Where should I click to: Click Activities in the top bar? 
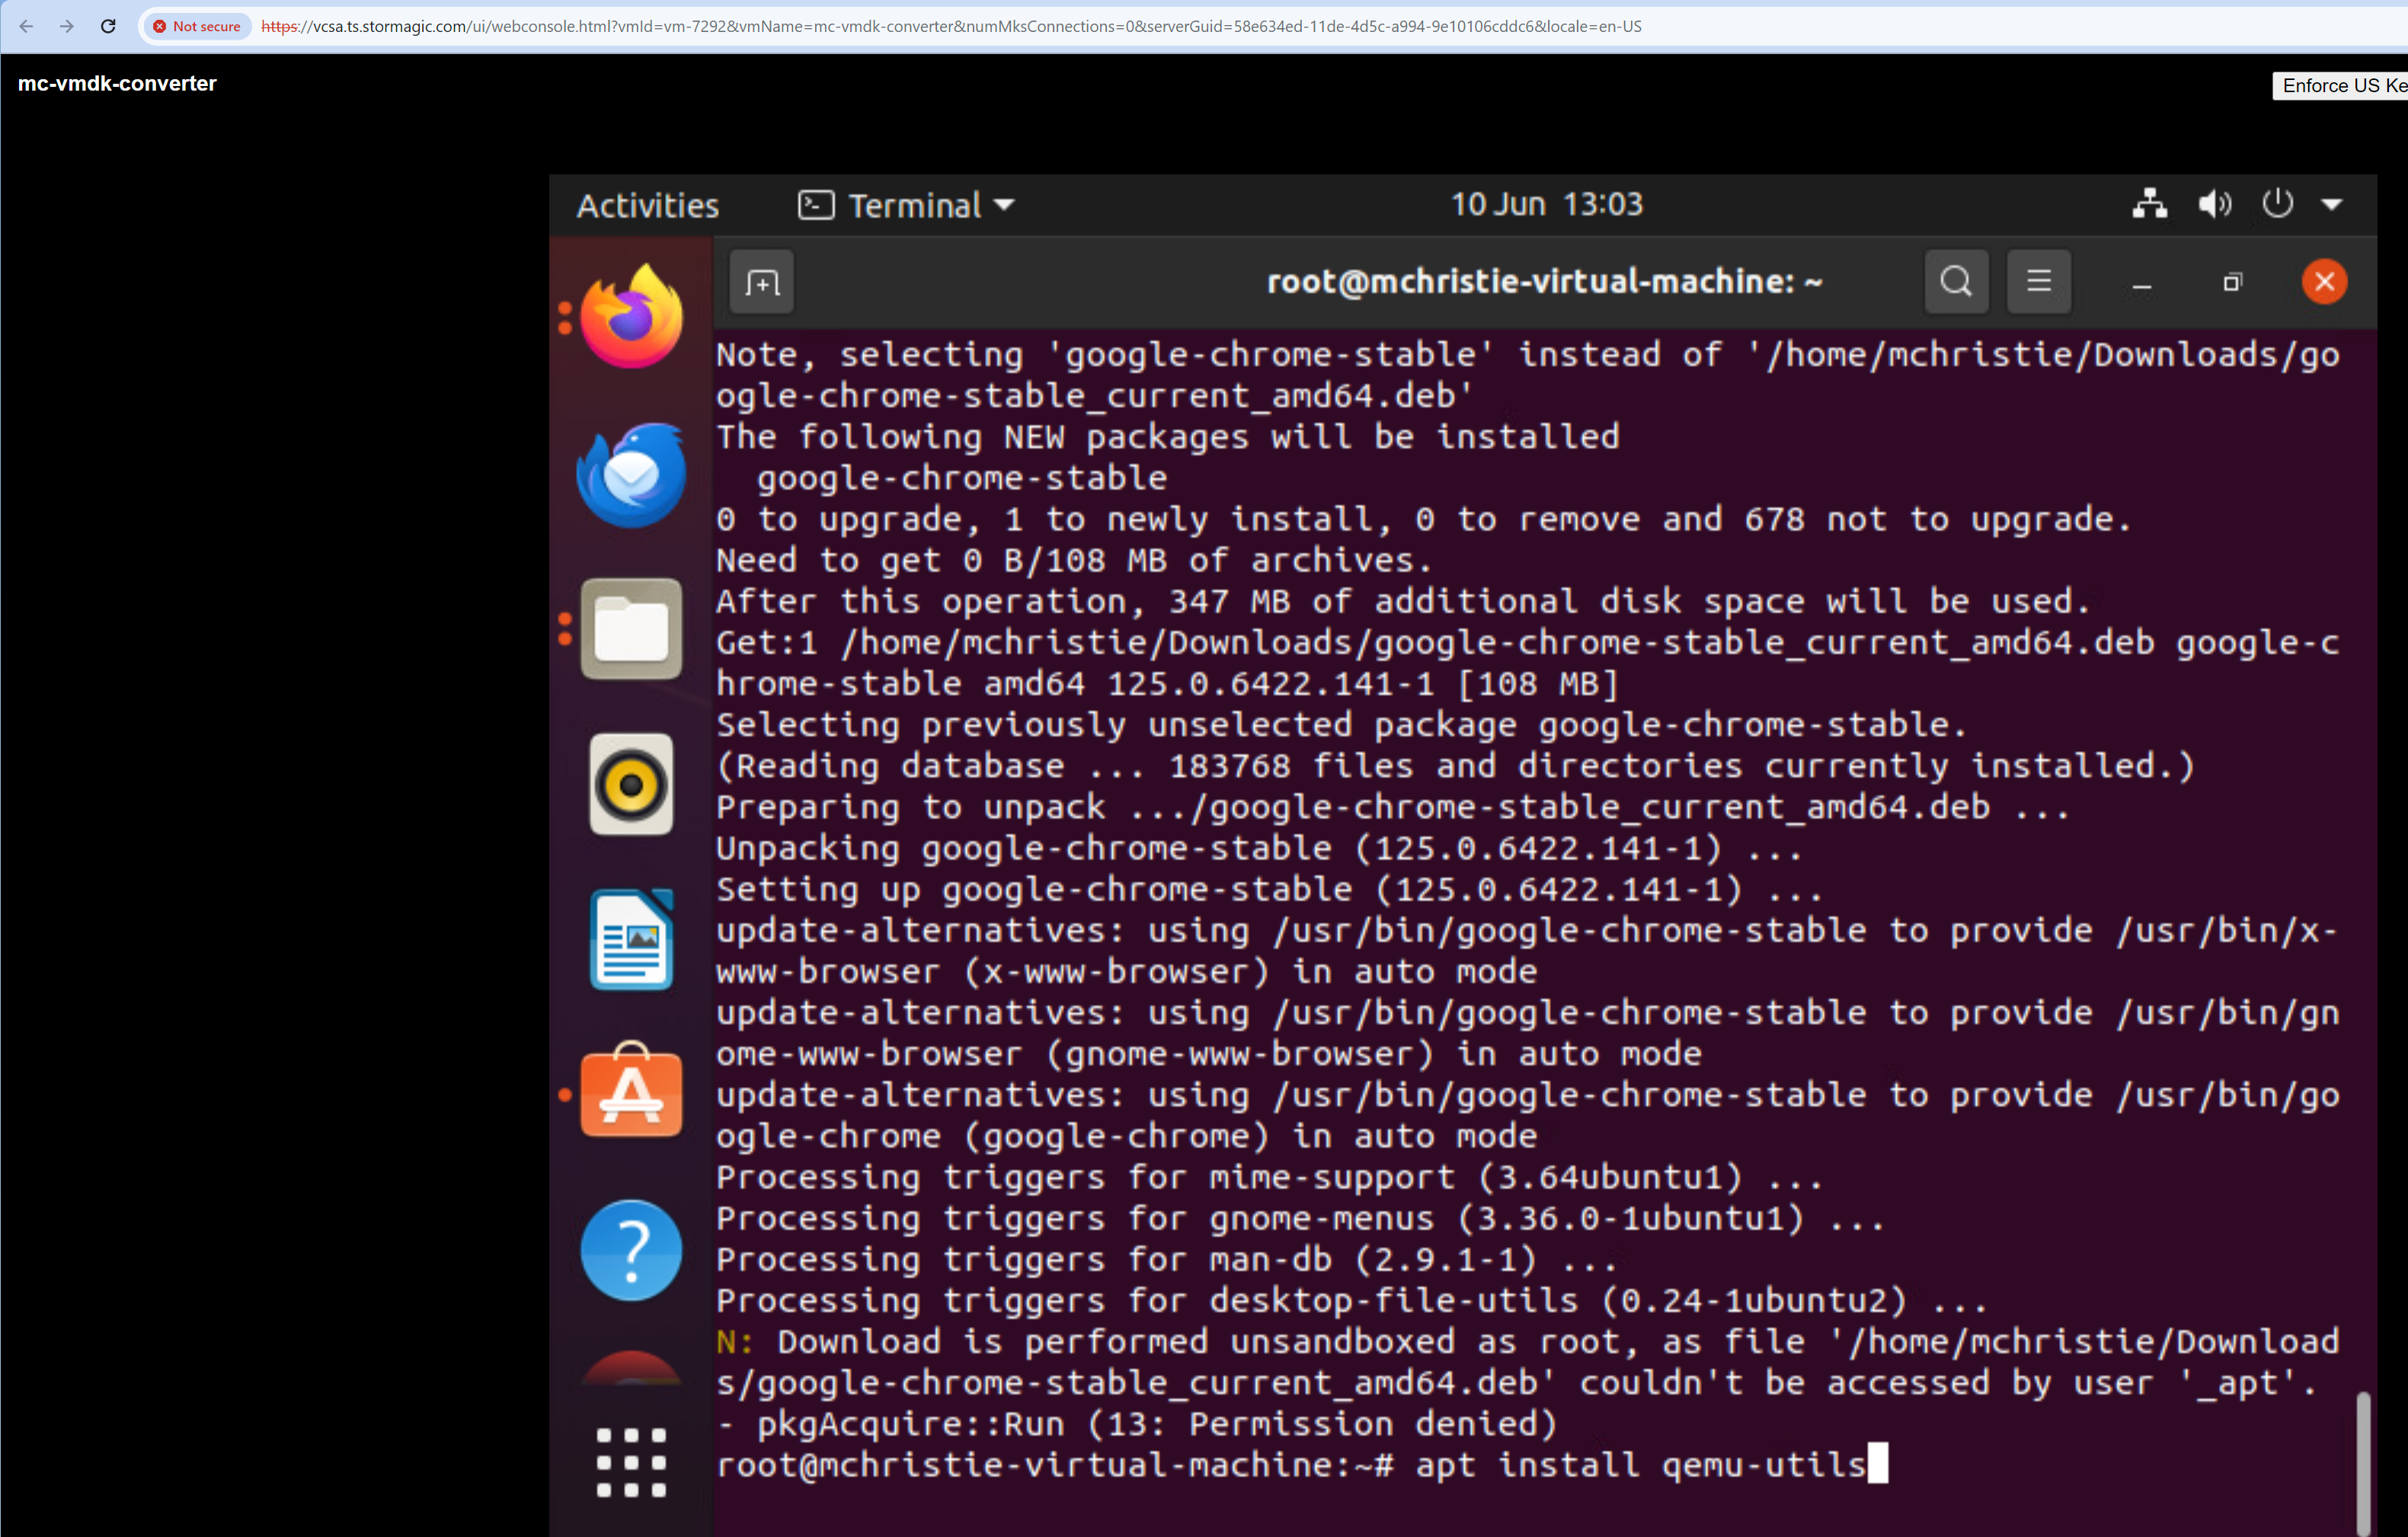click(x=647, y=205)
